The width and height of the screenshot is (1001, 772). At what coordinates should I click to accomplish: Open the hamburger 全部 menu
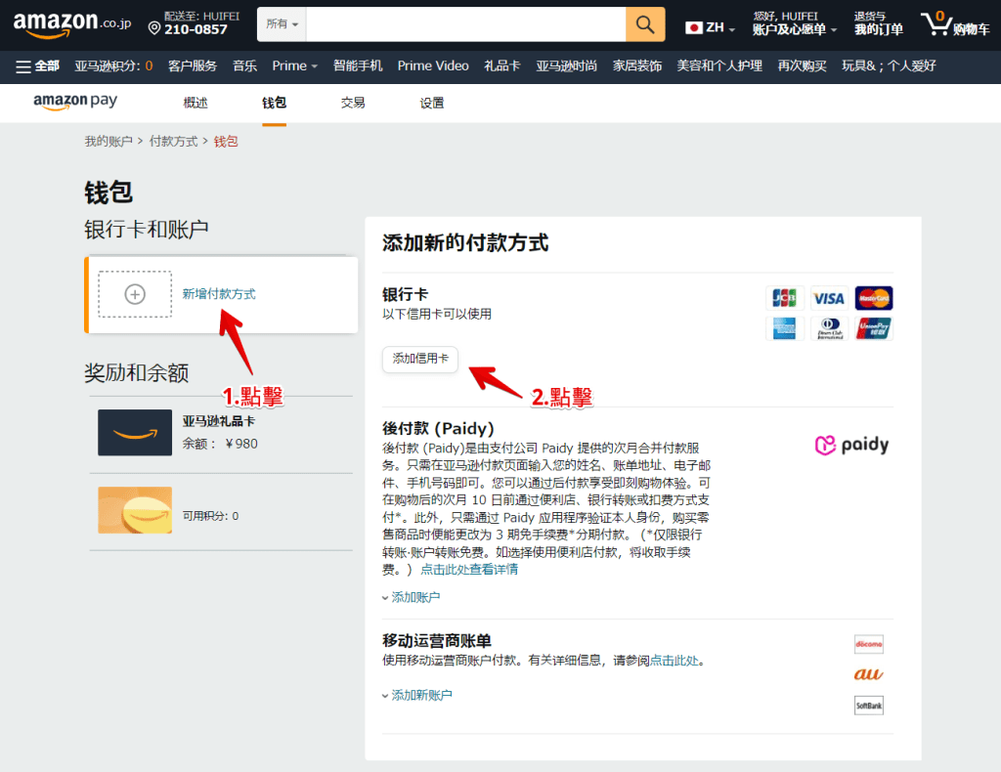click(37, 65)
